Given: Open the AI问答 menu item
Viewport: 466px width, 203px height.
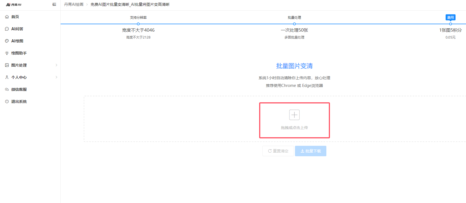Looking at the screenshot, I should pyautogui.click(x=17, y=29).
